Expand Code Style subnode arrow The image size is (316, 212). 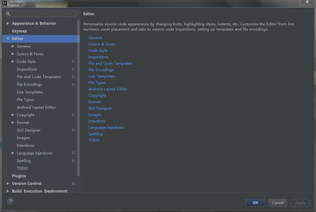(x=13, y=61)
